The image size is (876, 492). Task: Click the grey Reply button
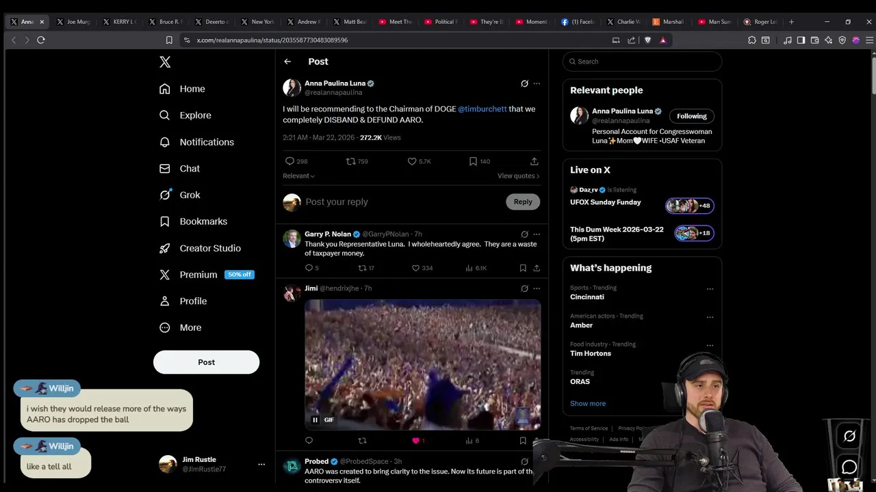(x=523, y=202)
